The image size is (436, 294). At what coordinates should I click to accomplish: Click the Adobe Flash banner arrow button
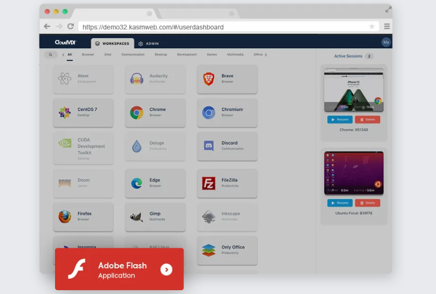166,269
